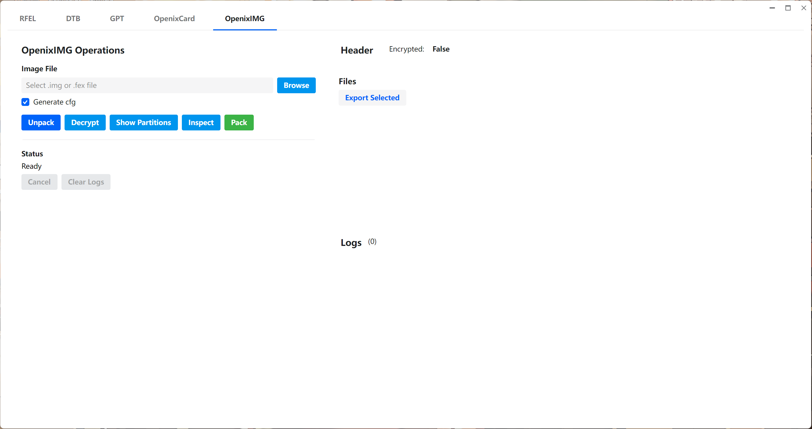
Task: Click Export Selected in Files
Action: [372, 98]
